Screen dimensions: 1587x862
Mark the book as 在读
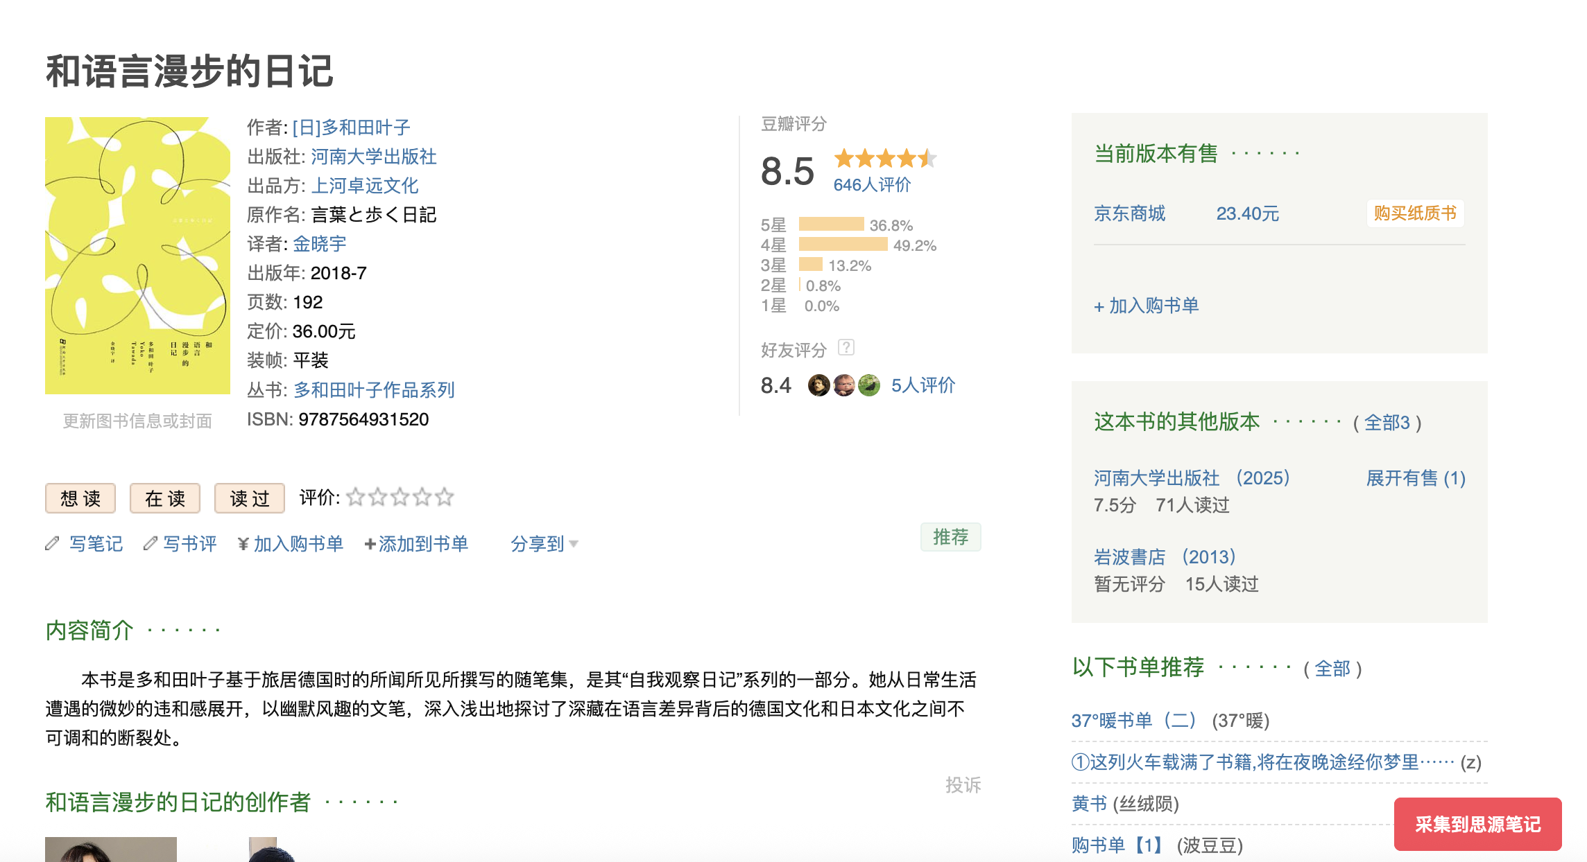(x=165, y=498)
